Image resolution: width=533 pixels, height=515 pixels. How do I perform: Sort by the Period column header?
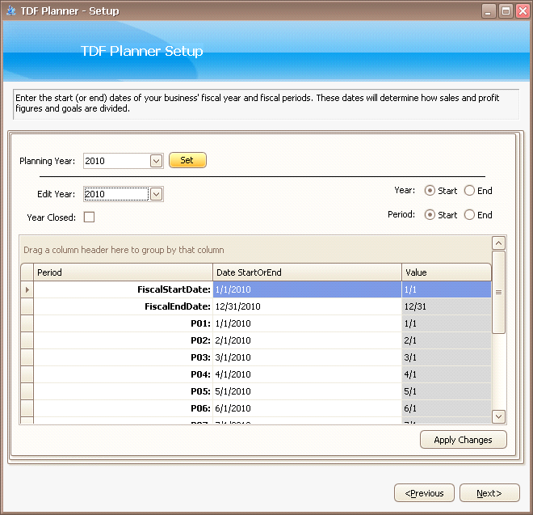(x=123, y=272)
